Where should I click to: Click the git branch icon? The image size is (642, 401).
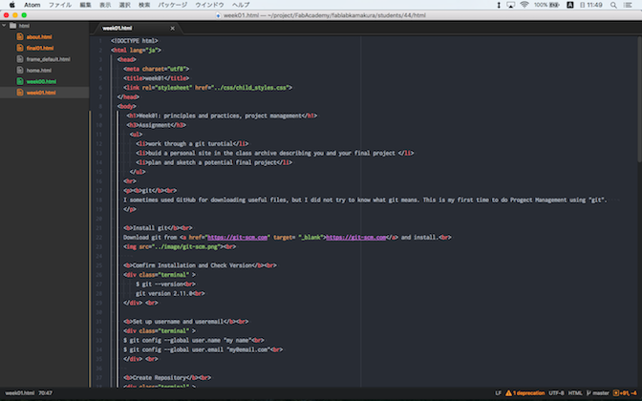pyautogui.click(x=588, y=393)
